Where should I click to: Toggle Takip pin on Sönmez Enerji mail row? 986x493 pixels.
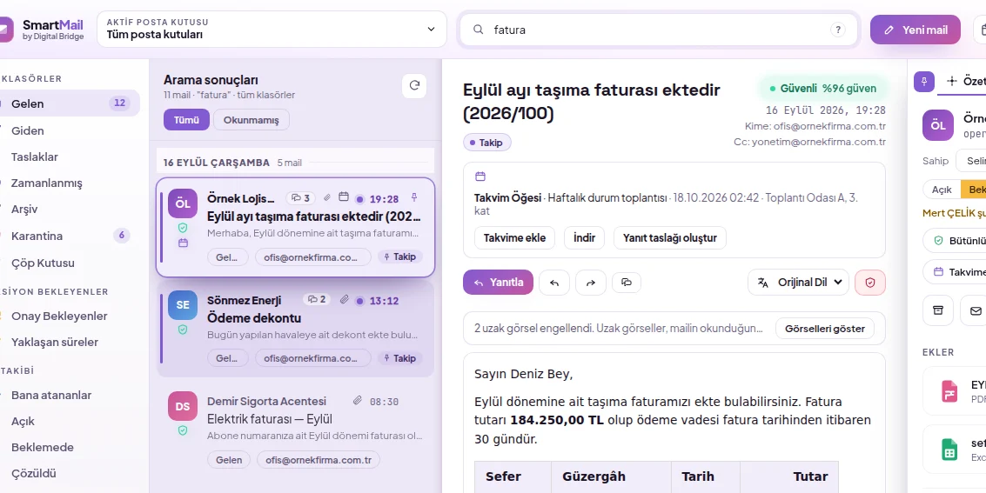pos(400,358)
